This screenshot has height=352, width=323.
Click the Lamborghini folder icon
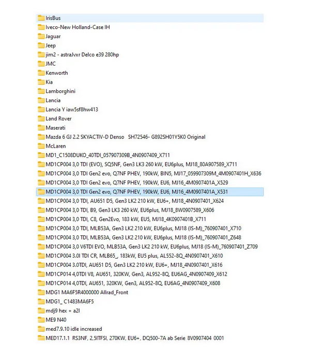coord(41,91)
